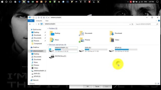
Task: Click the search magnifier icon
Action: tap(157, 24)
